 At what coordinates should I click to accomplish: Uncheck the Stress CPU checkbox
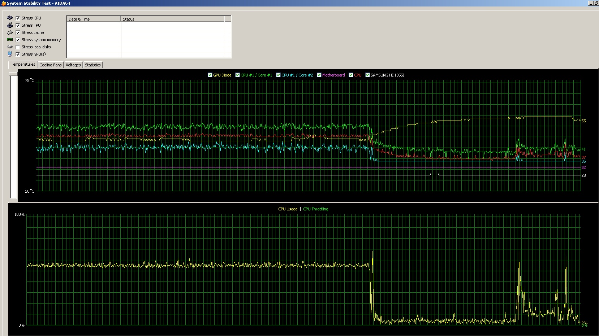tap(18, 18)
